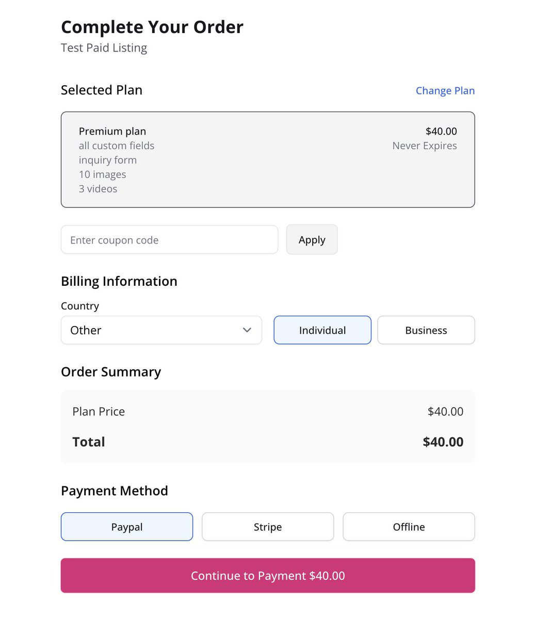
Task: Select Paypal as payment method
Action: point(127,527)
